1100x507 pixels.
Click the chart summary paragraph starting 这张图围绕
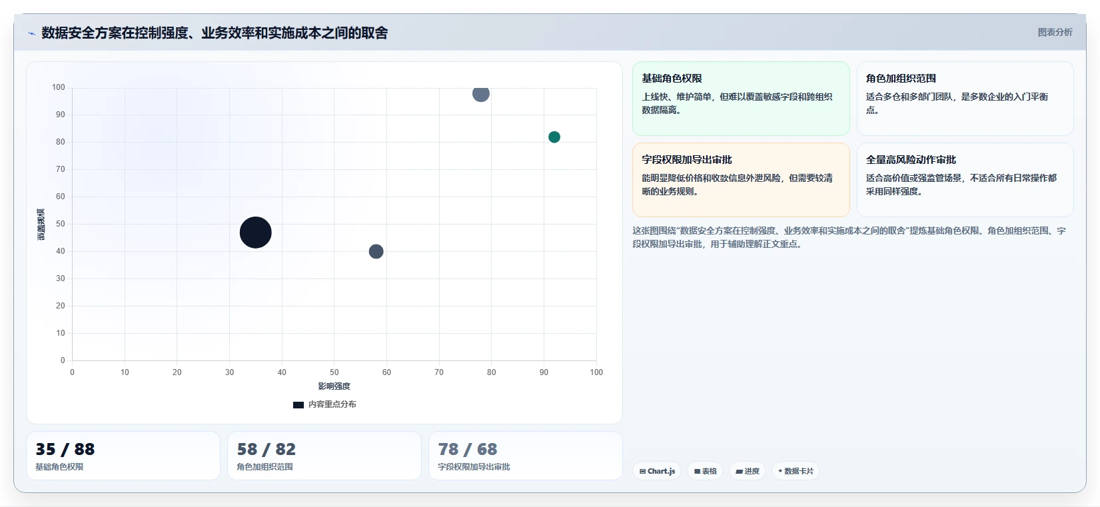click(849, 237)
